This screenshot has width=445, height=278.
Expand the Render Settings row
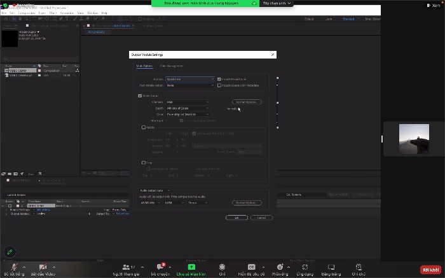6,210
